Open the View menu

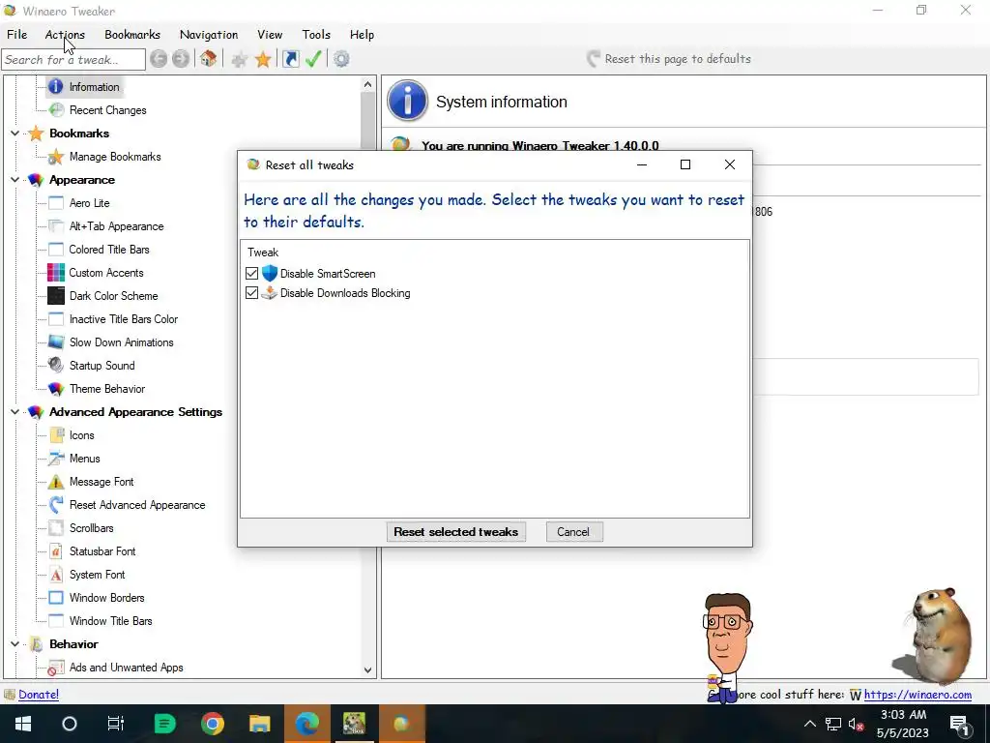click(270, 35)
